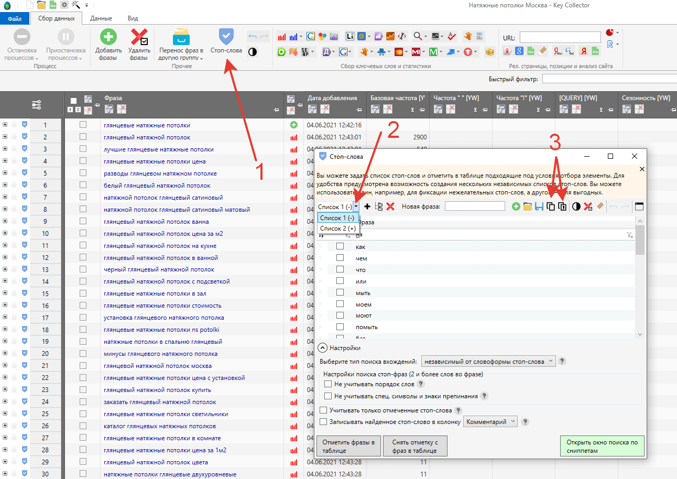Screen dimensions: 677x479
Task: Check the box for stop-word 'моют'
Action: pyautogui.click(x=340, y=315)
